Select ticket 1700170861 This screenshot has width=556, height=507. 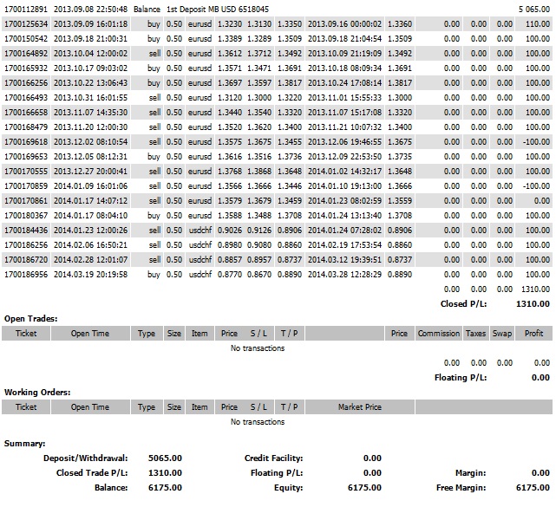pyautogui.click(x=26, y=200)
